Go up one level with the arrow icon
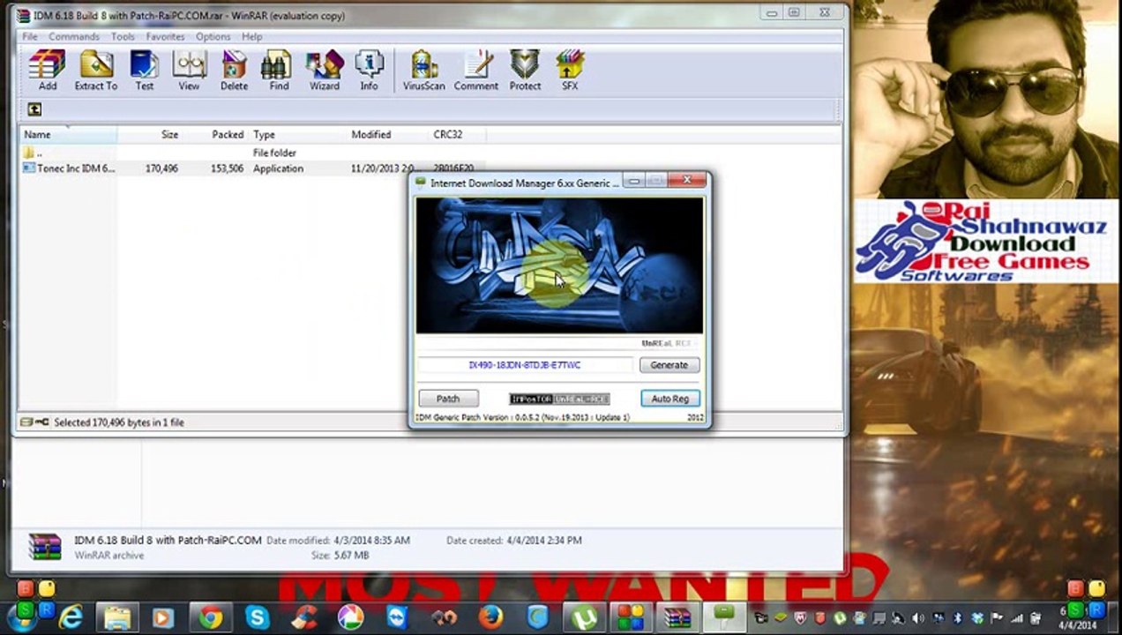The image size is (1122, 635). point(34,109)
